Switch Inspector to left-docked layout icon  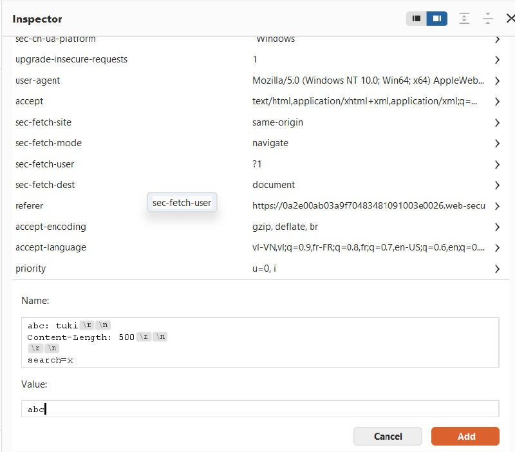coord(417,19)
